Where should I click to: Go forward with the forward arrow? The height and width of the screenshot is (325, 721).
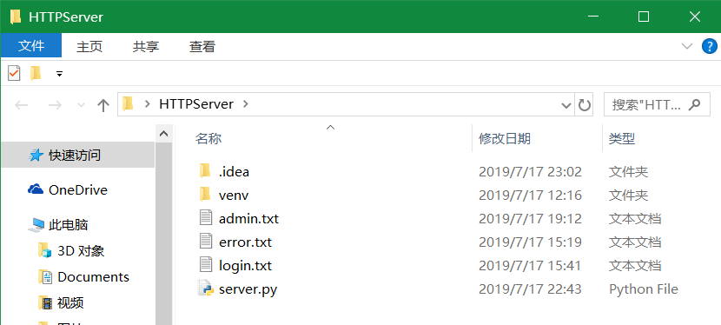pyautogui.click(x=55, y=105)
